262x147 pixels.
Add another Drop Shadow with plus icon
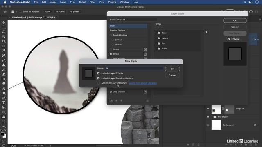[x=145, y=92]
